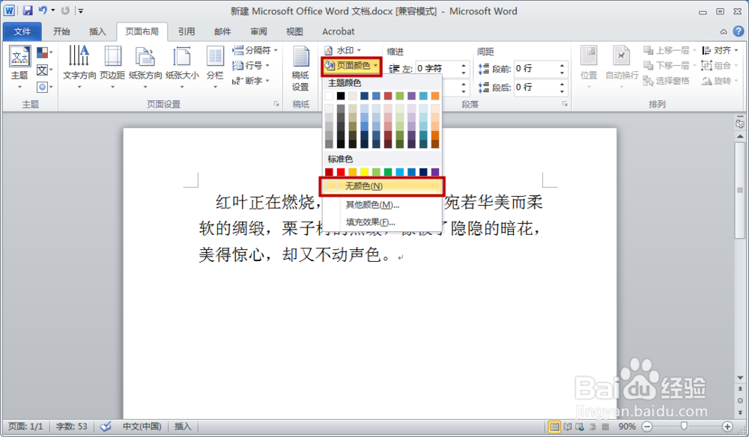Image resolution: width=749 pixels, height=437 pixels.
Task: Click the theme effects icon
Action: [44, 87]
